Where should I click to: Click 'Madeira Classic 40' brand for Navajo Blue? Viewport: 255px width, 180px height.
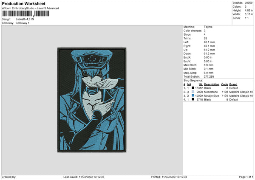[x=241, y=96]
